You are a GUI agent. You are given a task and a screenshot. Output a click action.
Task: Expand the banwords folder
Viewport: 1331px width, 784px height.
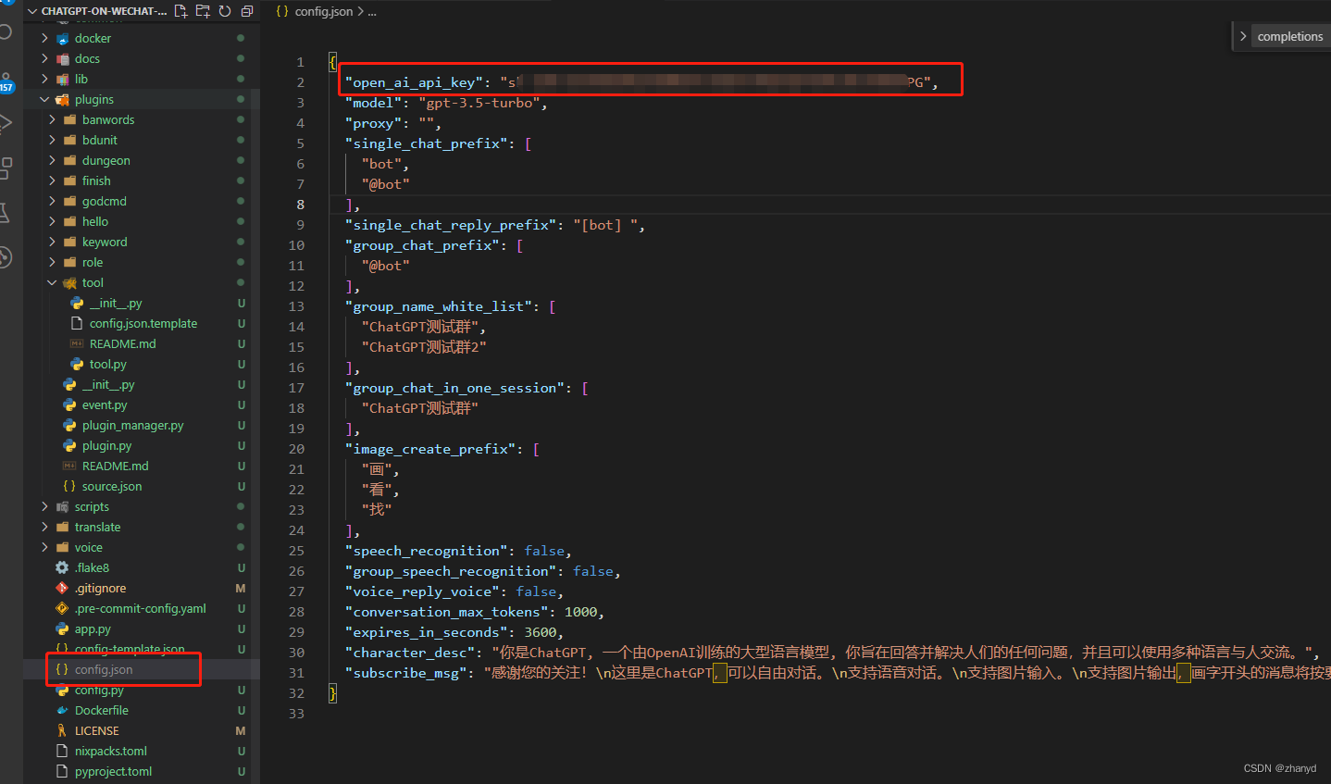point(52,119)
